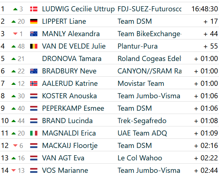Open rider profile of BRAND Lucinda
The image size is (219, 175).
point(67,121)
